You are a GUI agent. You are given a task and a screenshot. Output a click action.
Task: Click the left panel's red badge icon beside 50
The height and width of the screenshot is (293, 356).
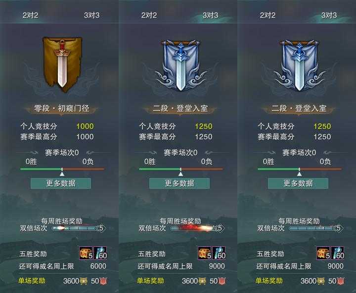pos(103,281)
